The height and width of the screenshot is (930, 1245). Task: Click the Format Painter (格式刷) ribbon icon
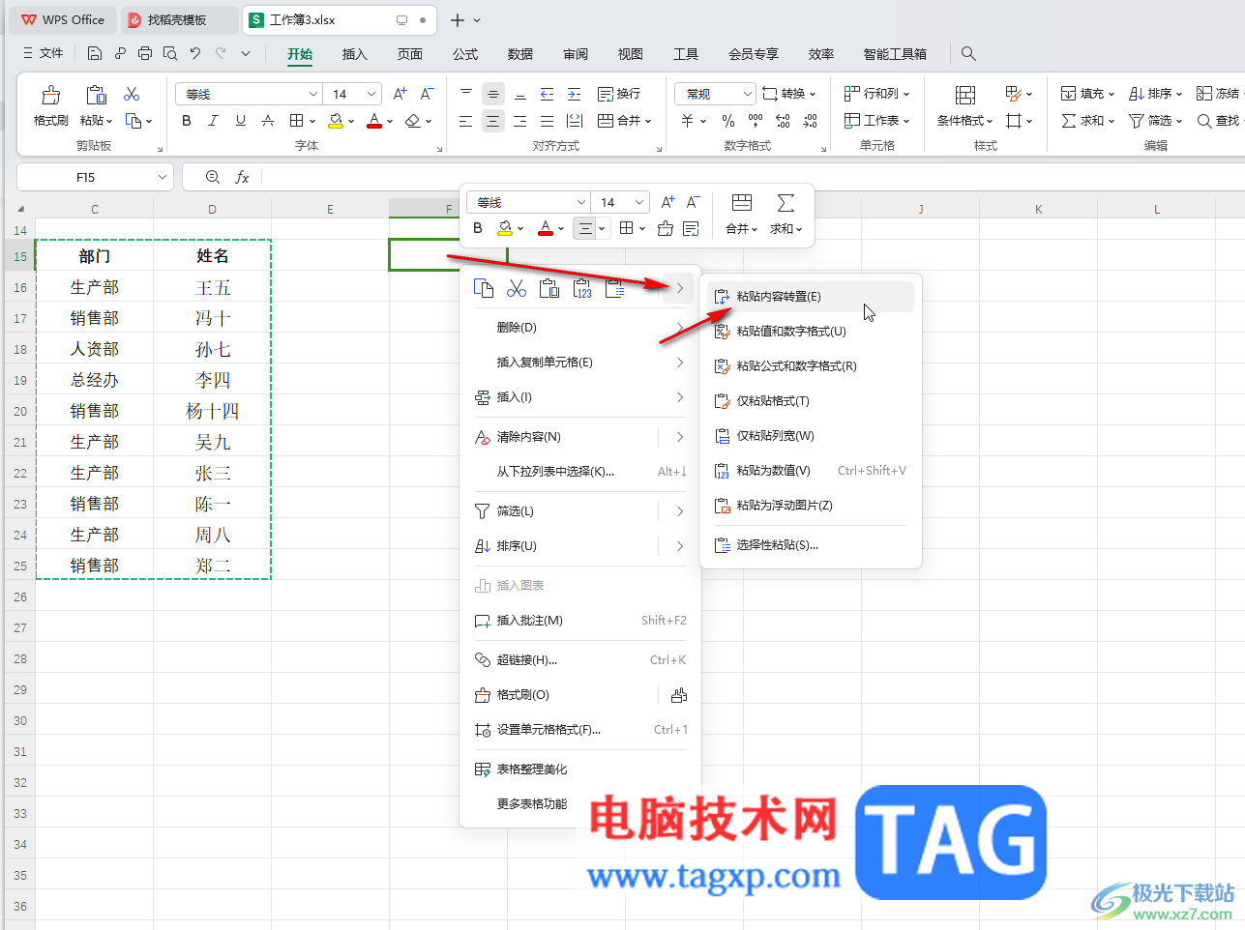pyautogui.click(x=50, y=95)
